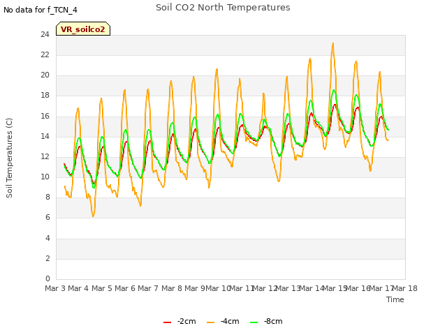Click the 16 y-axis tick label
The width and height of the screenshot is (447, 335).
pos(45,116)
